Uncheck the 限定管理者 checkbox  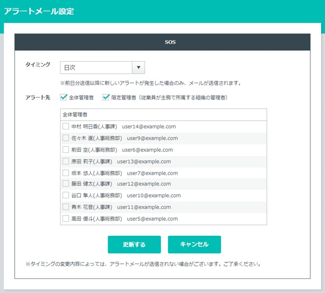pos(106,98)
